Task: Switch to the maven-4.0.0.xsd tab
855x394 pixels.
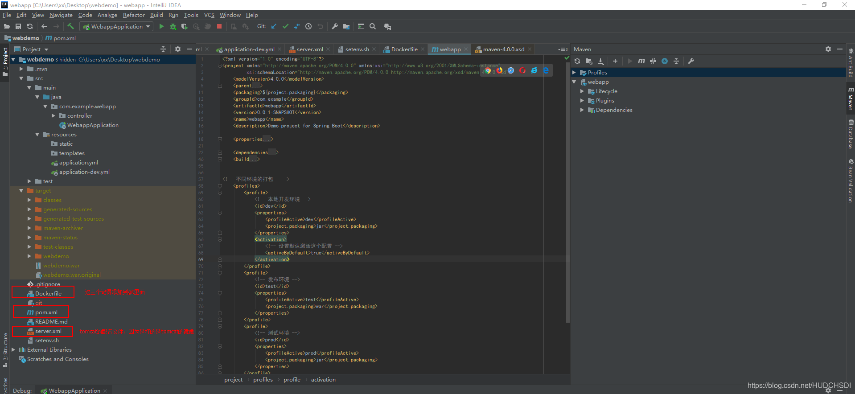Action: click(503, 49)
